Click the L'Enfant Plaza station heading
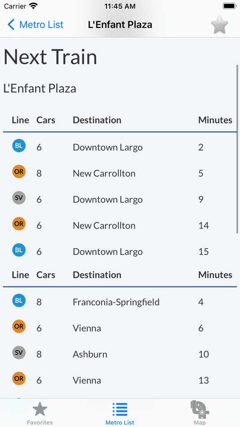 40,89
